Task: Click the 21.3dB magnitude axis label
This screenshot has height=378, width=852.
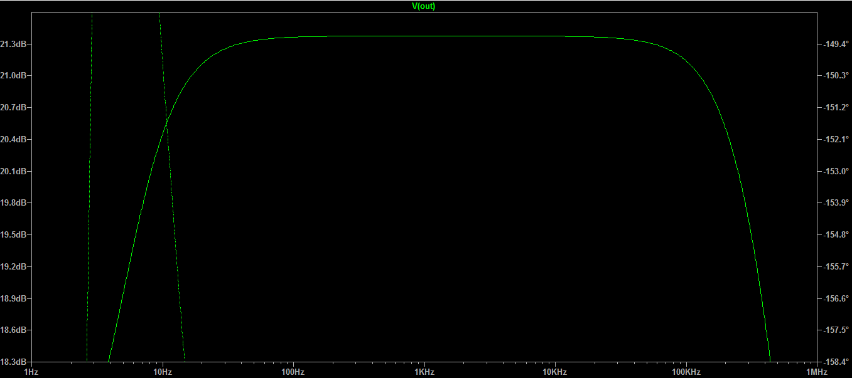Action: pyautogui.click(x=13, y=45)
